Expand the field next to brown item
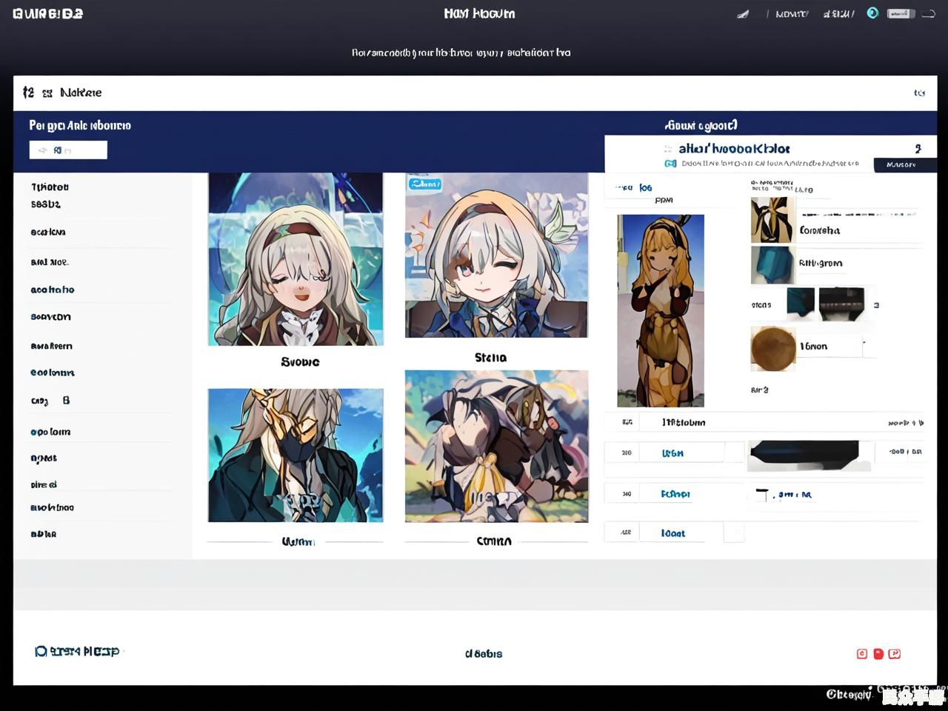 (x=831, y=346)
